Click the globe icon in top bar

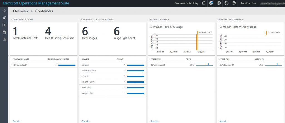(x=211, y=3)
